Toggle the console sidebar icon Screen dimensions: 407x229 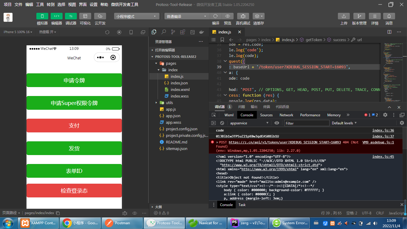tap(213, 123)
